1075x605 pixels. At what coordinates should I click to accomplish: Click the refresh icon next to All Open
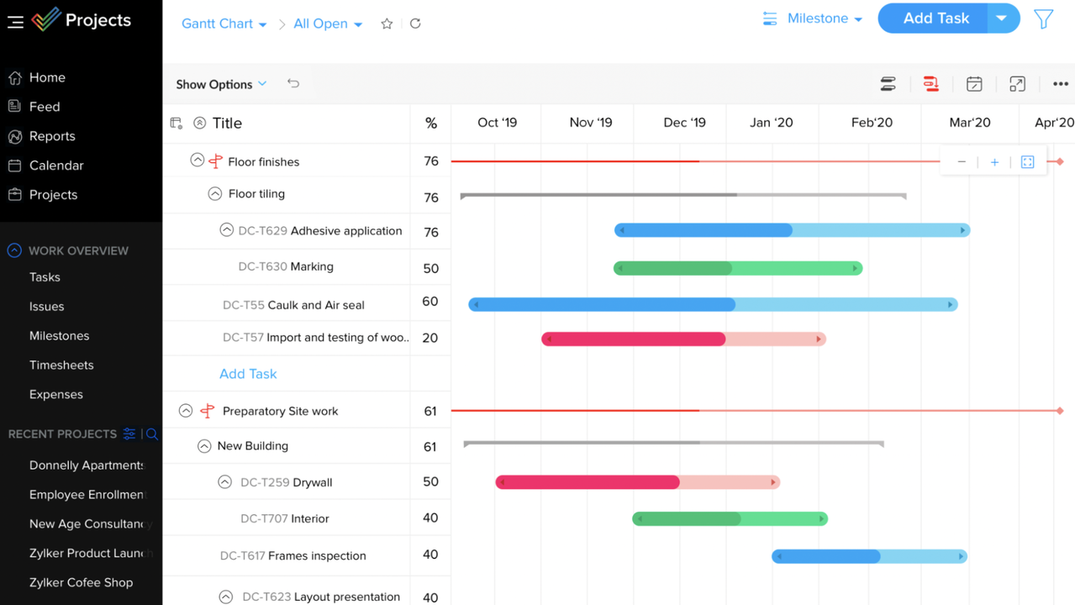[415, 24]
